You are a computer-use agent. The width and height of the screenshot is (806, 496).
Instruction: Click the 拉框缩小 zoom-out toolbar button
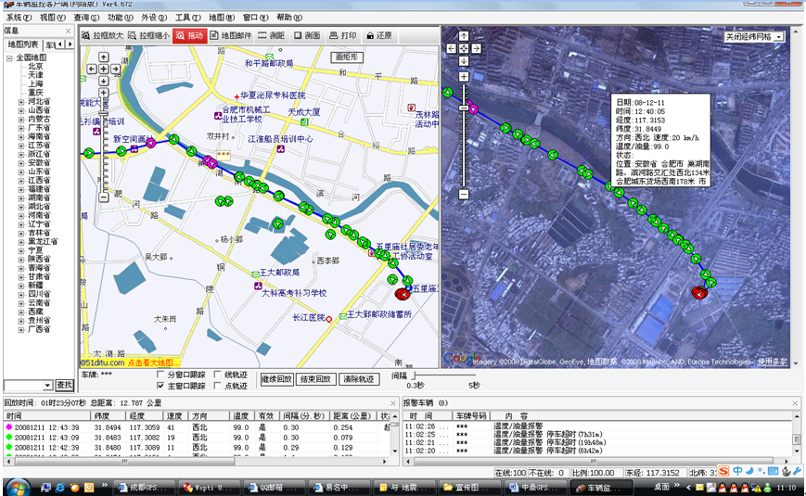(148, 35)
